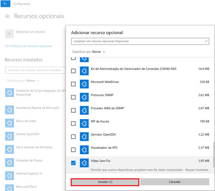The height and width of the screenshot is (191, 215).
Task: Uncheck the Vídeo Sem Fio checkbox
Action: click(x=73, y=163)
